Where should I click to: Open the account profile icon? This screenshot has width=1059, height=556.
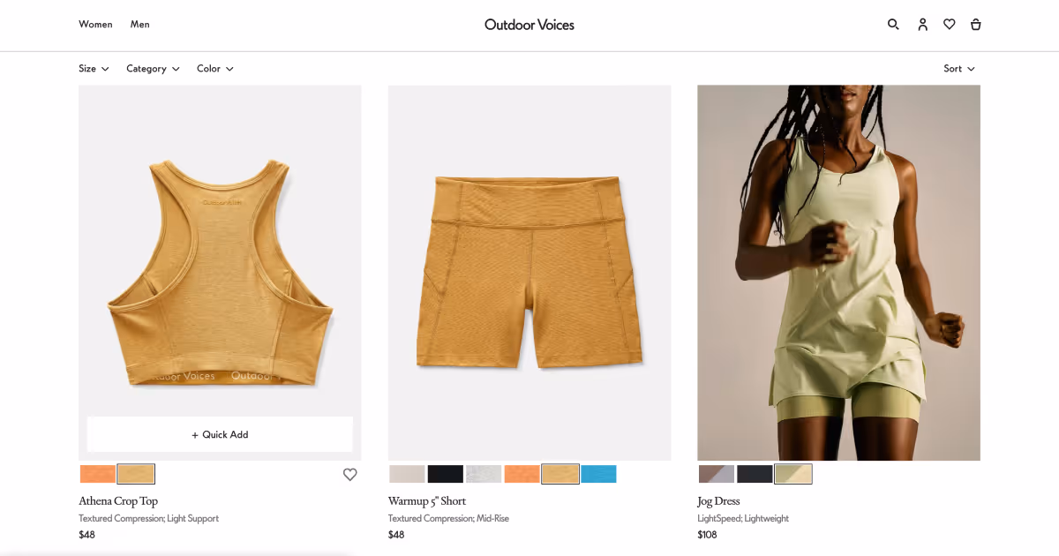coord(922,25)
